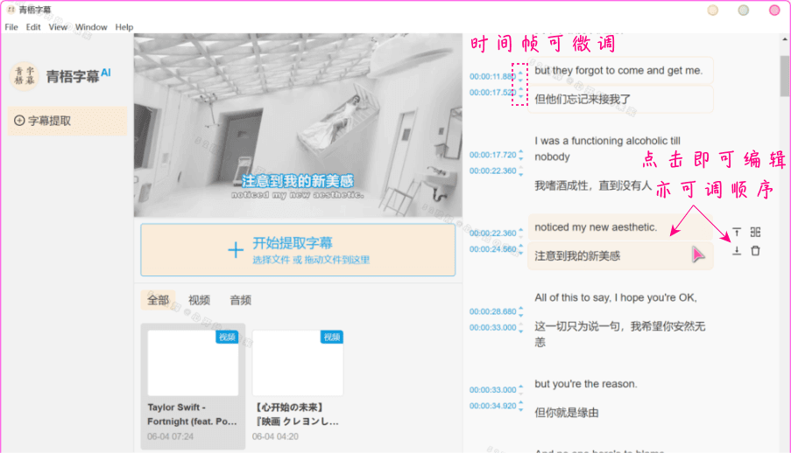Click the 00:00:28.680 start timestamp
791x453 pixels.
coord(493,311)
